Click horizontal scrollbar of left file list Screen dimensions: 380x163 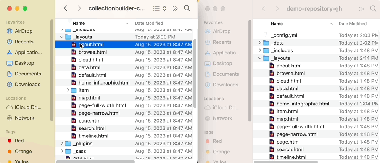tap(95, 161)
